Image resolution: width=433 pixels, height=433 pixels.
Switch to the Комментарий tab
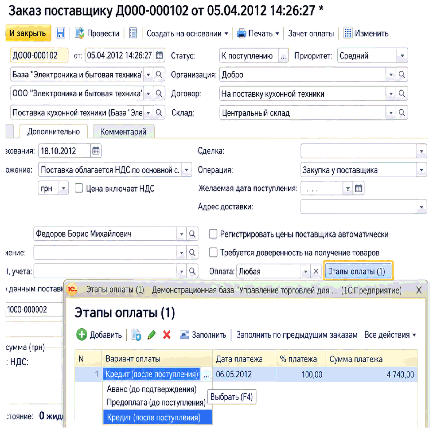tap(123, 131)
